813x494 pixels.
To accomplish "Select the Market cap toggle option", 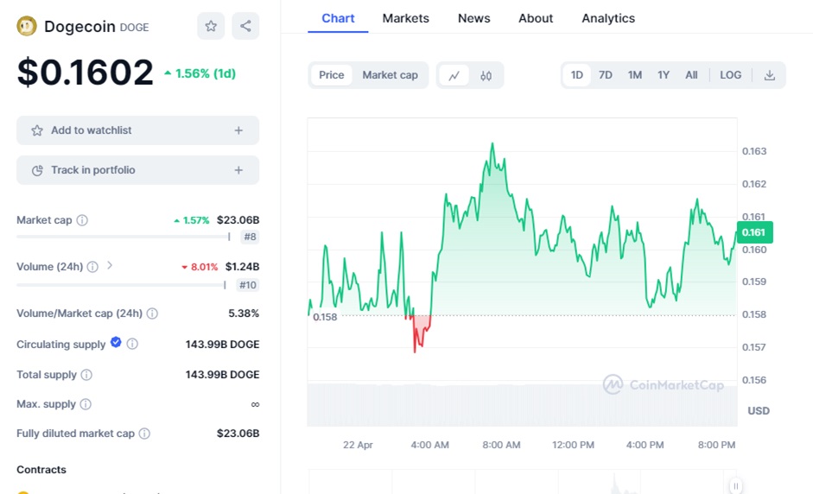I will (x=390, y=75).
